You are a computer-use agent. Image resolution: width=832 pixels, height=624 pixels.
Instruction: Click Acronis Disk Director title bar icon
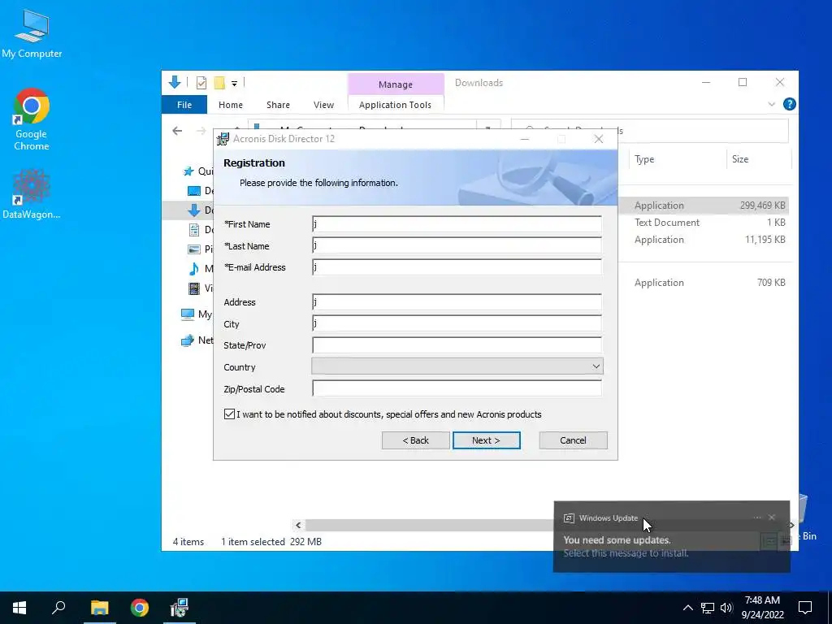pos(223,139)
